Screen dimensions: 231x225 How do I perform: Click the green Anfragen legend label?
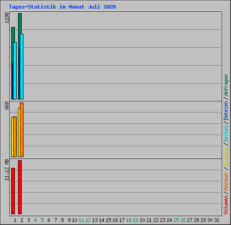(226, 85)
